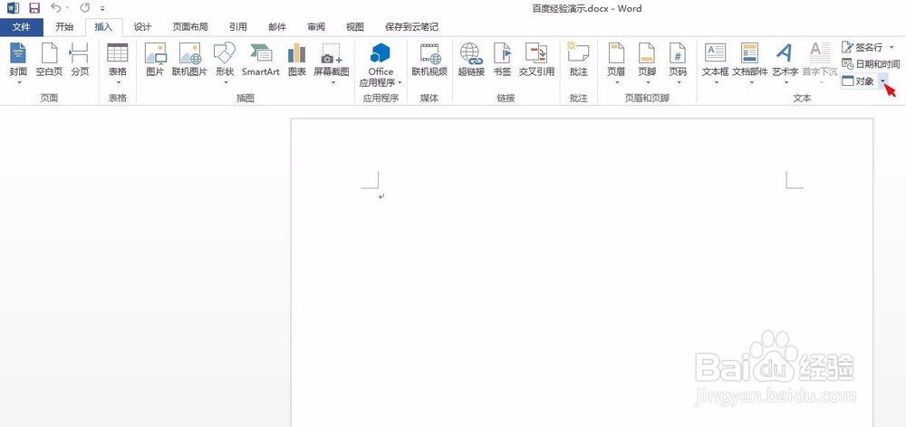Insert WordArt using 艺术字
This screenshot has height=427, width=906.
[785, 63]
